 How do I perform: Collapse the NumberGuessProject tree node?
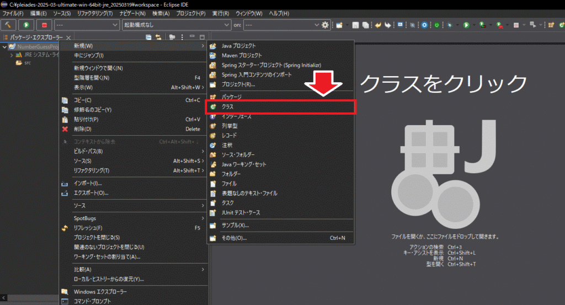[x=4, y=47]
